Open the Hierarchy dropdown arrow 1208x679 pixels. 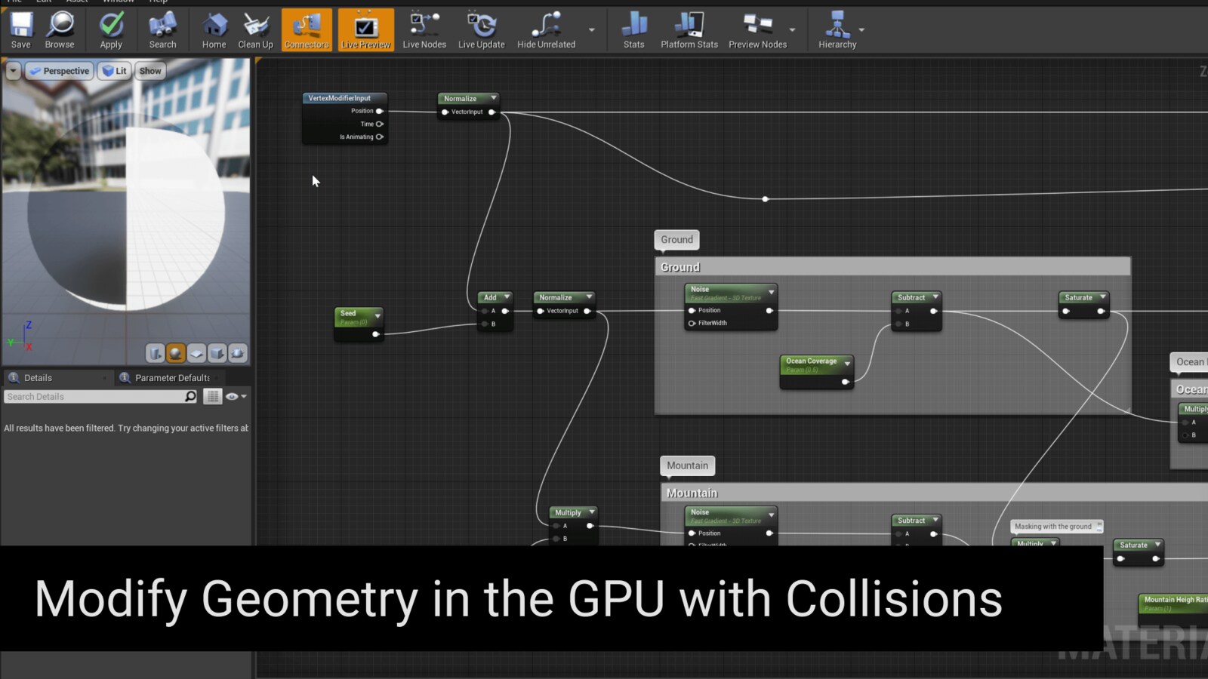pyautogui.click(x=861, y=30)
